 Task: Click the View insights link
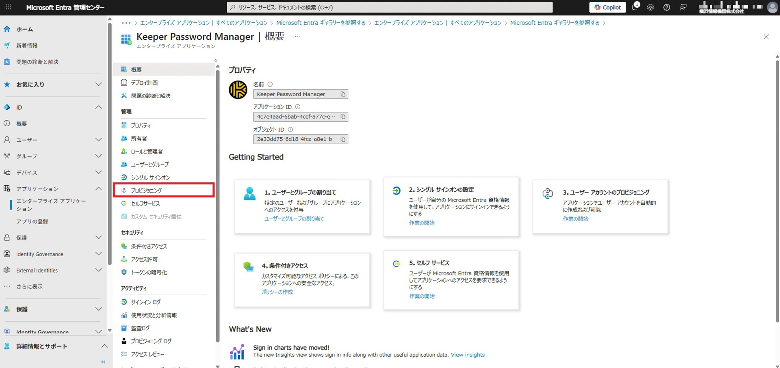click(468, 355)
